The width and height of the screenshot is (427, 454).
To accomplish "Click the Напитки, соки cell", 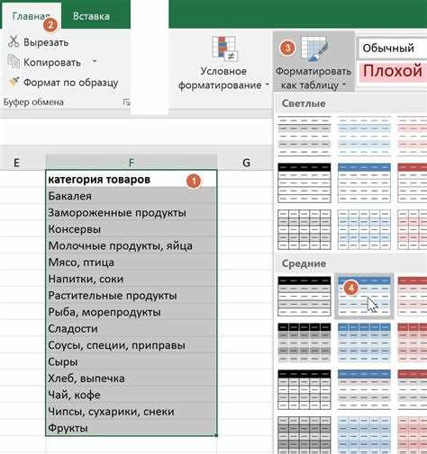I will [x=132, y=279].
